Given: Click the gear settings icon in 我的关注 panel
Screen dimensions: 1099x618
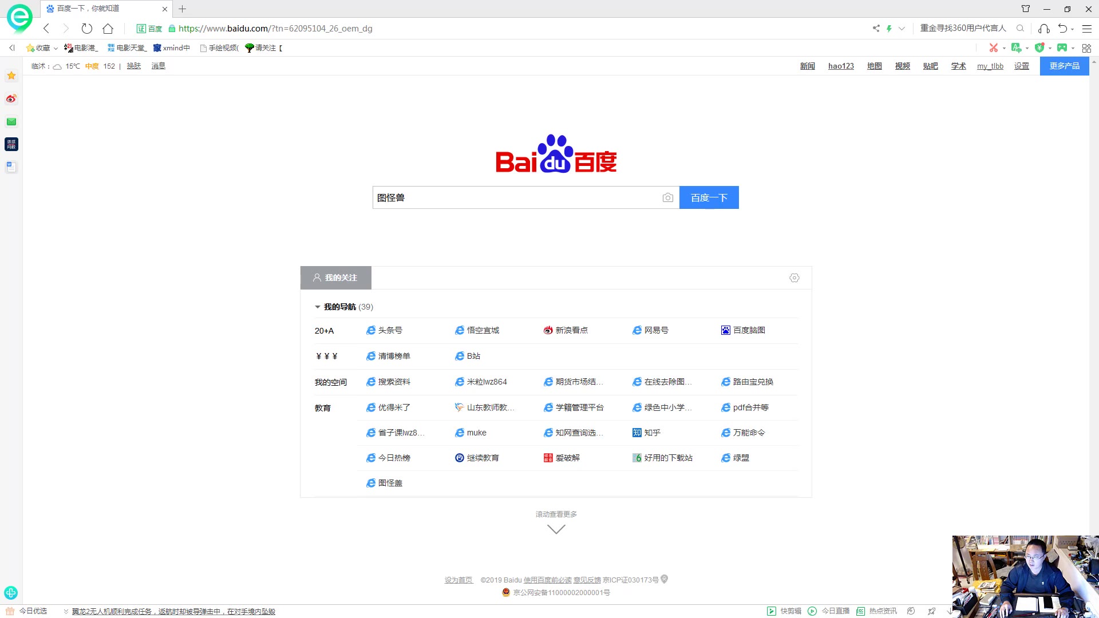Looking at the screenshot, I should (x=794, y=278).
